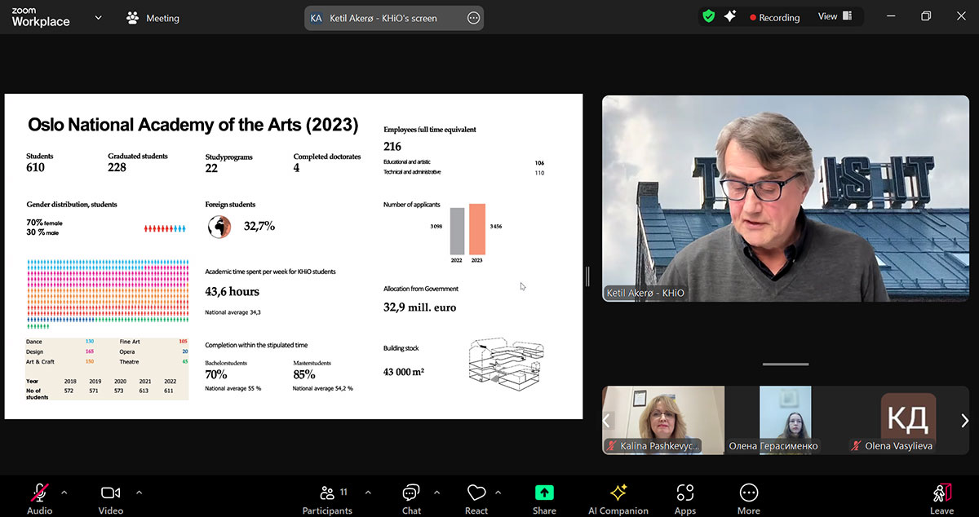Click the divider handle between slide and video
The width and height of the screenshot is (979, 517).
point(587,276)
